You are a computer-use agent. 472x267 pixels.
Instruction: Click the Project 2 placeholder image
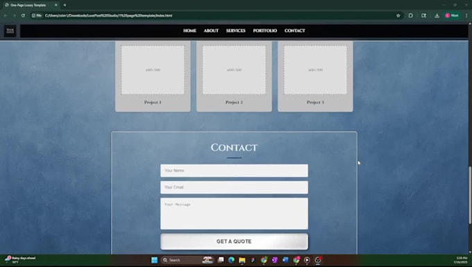coord(234,70)
